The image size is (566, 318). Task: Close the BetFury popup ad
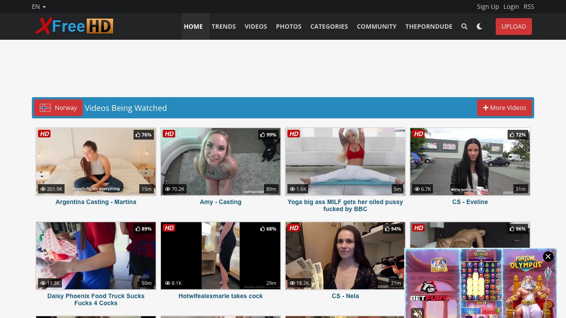548,256
